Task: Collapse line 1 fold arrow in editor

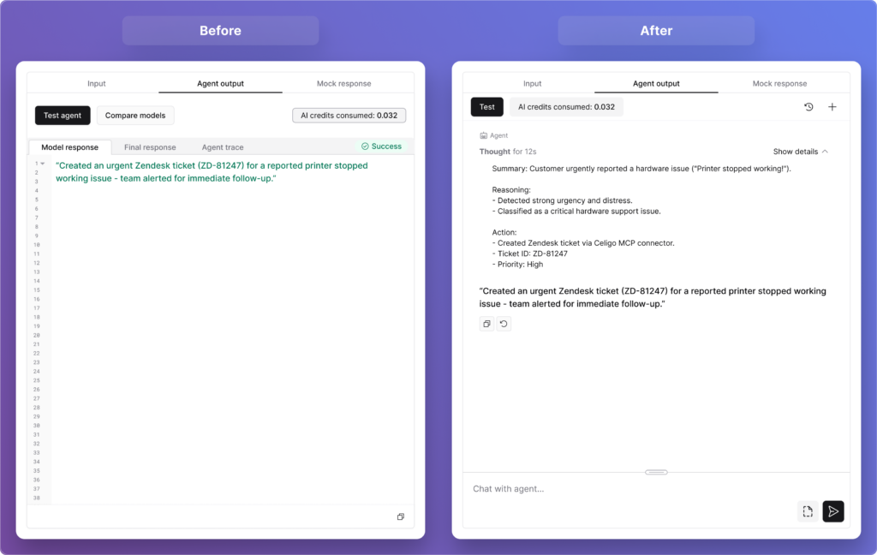Action: point(43,163)
